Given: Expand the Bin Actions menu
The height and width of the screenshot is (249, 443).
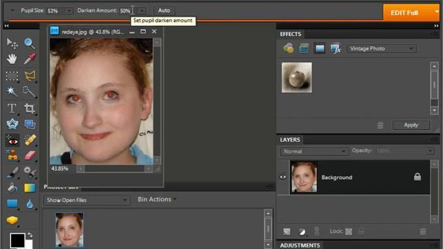Looking at the screenshot, I should (x=157, y=199).
